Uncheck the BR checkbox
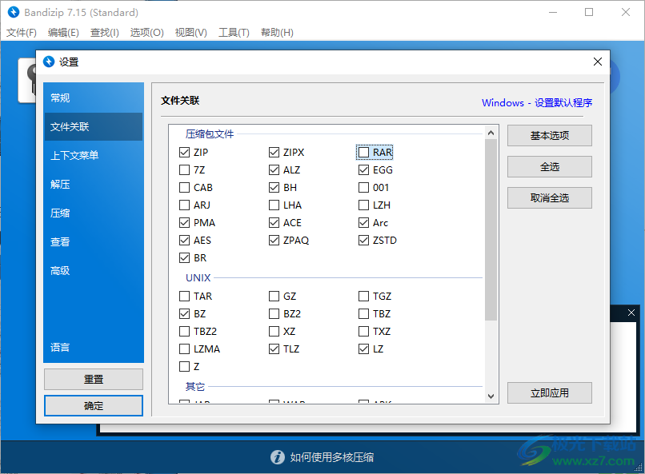This screenshot has width=645, height=474. 184,258
